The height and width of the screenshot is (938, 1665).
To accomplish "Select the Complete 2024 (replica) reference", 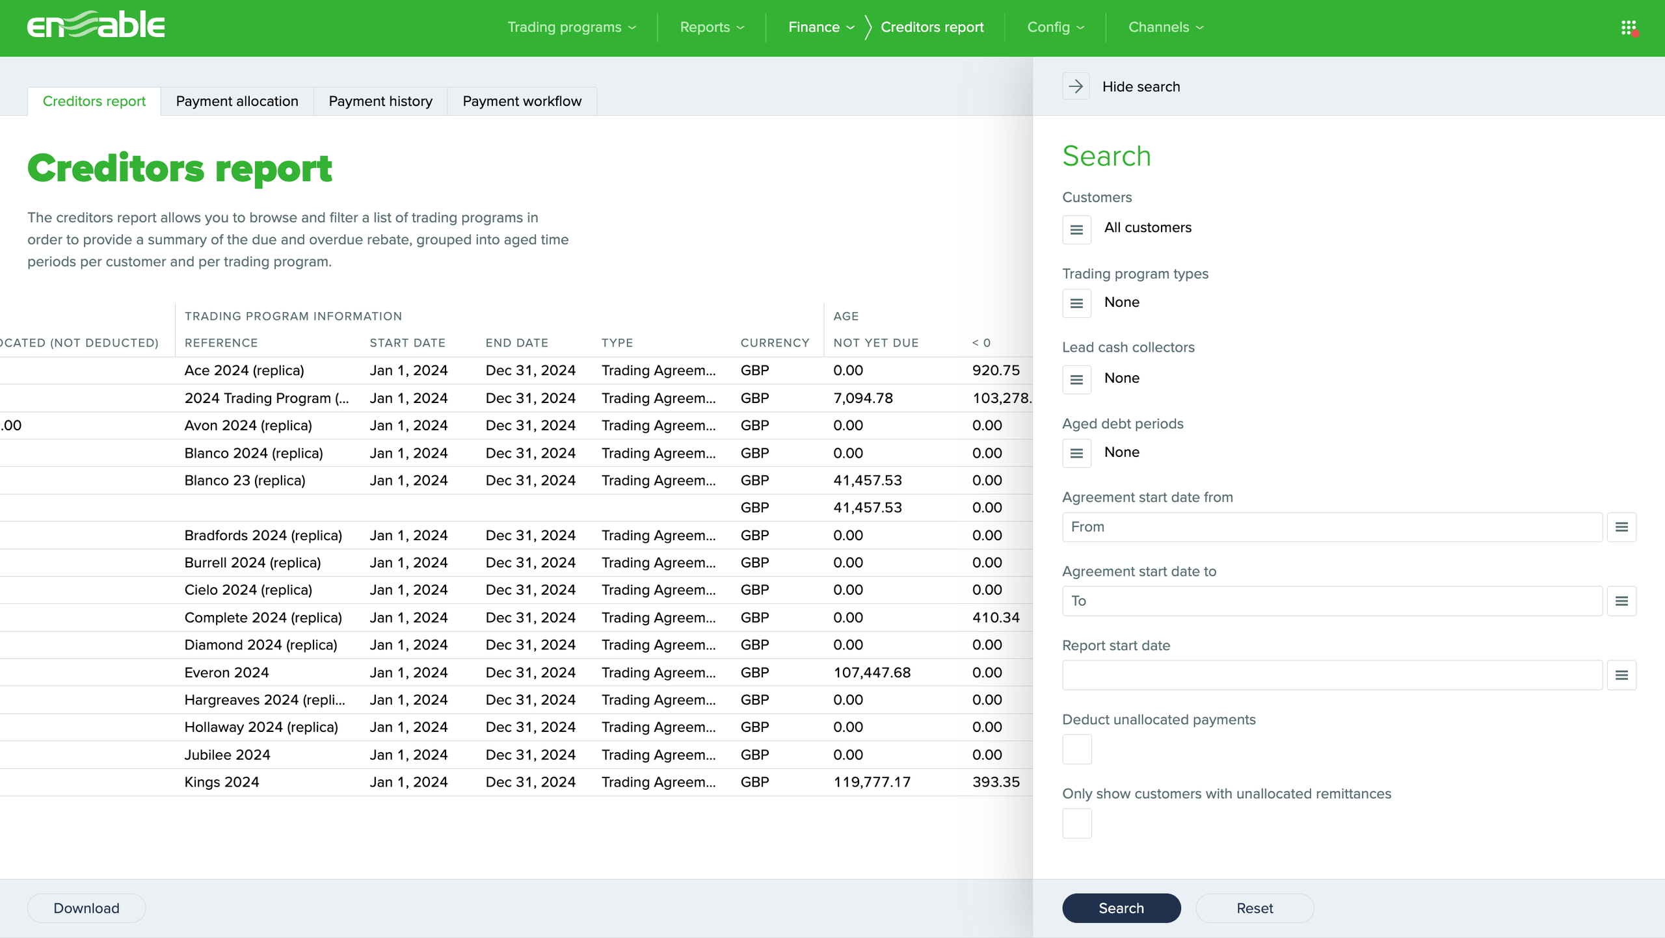I will point(263,618).
